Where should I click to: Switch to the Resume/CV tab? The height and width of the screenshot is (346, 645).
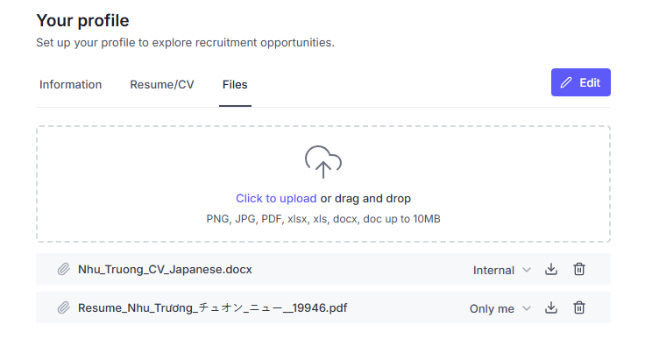tap(162, 85)
